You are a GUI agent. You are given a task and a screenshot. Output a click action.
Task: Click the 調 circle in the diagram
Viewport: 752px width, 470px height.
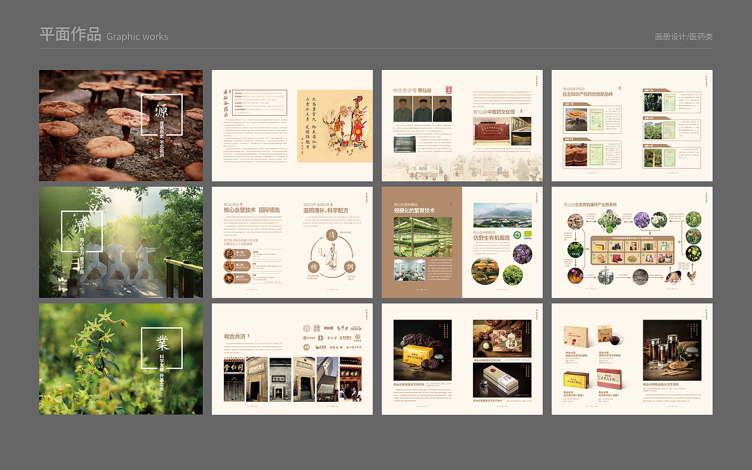[350, 266]
